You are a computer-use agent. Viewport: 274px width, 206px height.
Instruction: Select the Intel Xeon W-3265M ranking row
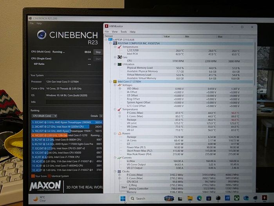(67, 126)
